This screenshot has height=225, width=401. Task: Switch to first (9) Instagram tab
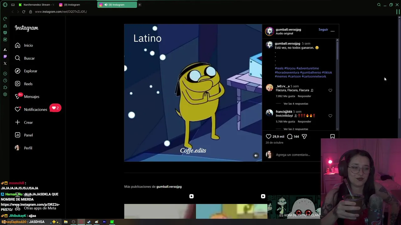click(77, 5)
